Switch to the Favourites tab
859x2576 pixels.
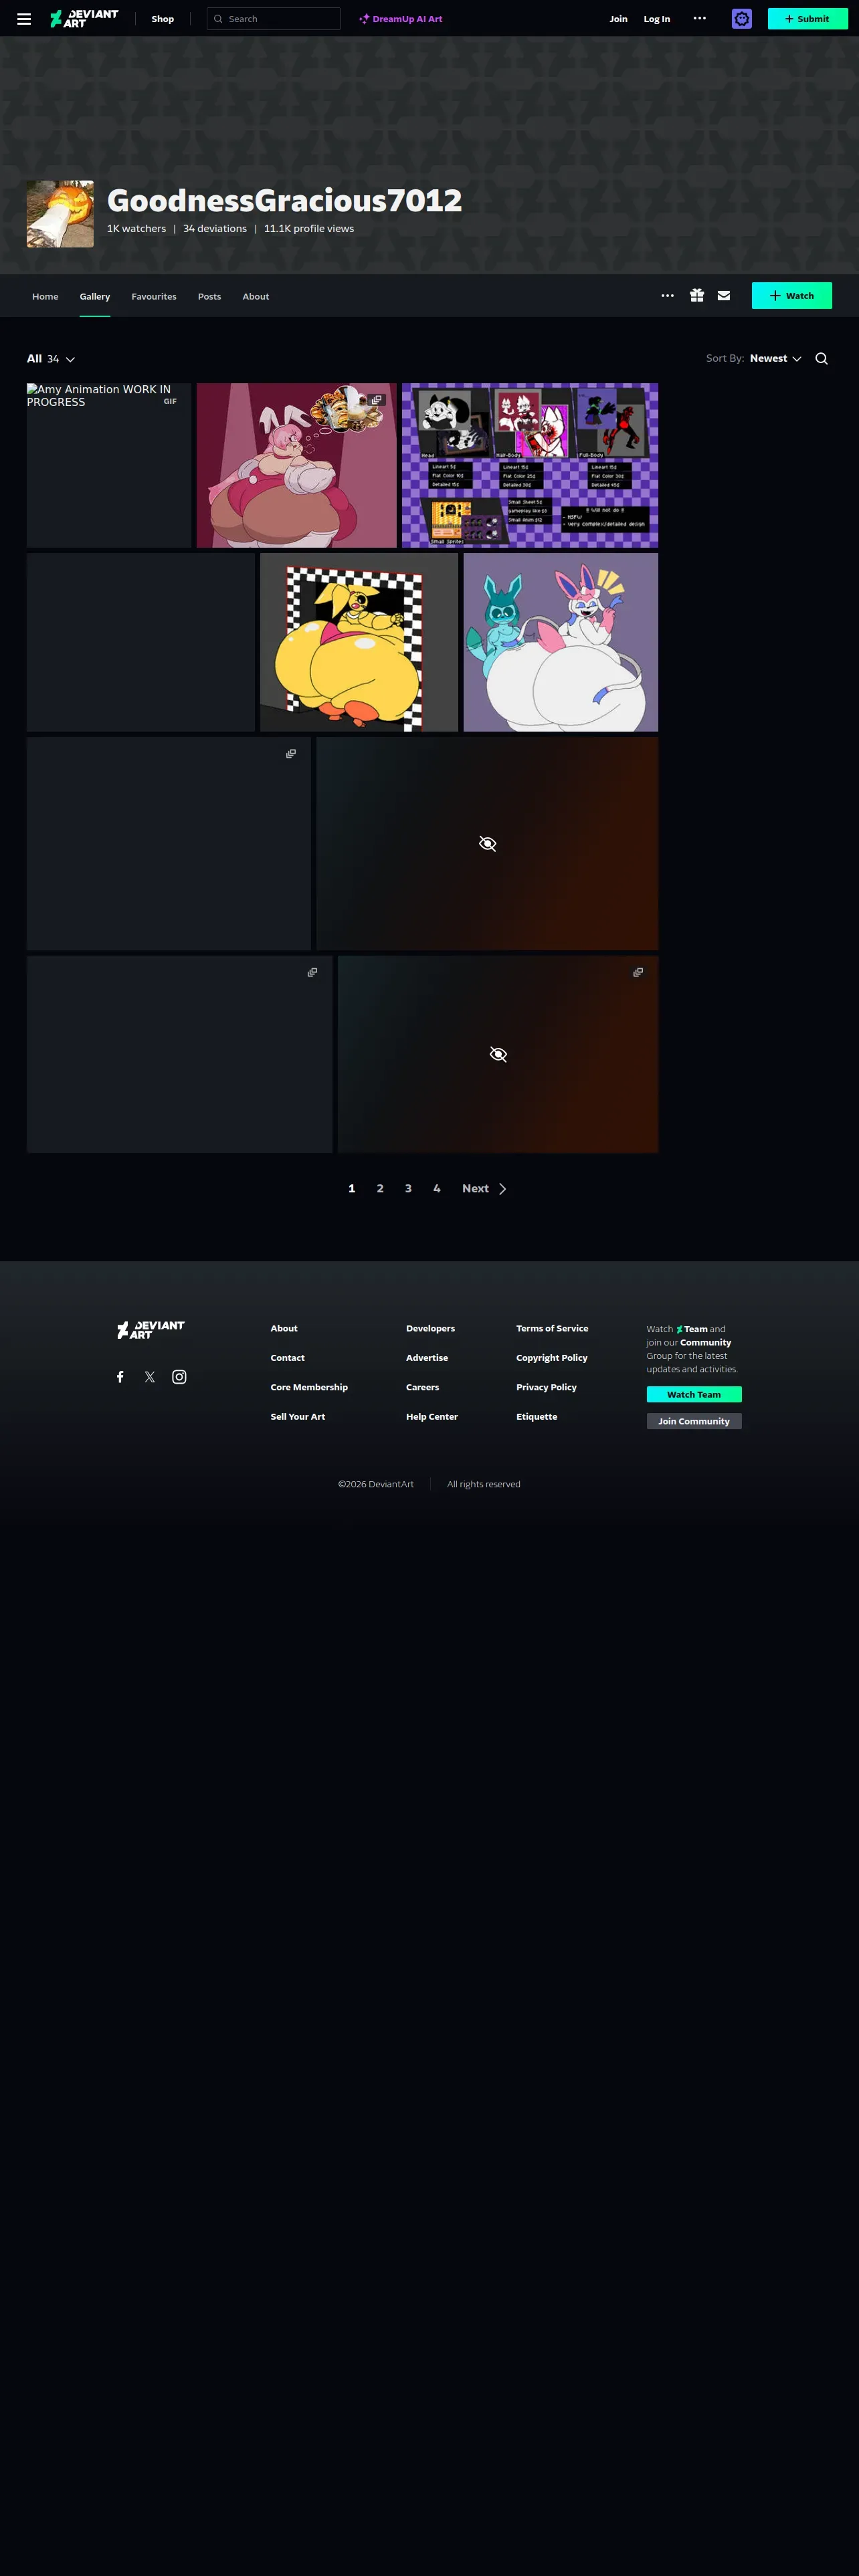(154, 296)
